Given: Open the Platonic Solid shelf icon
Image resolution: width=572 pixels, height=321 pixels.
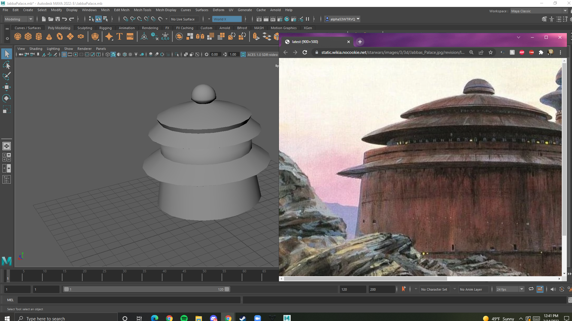Looking at the screenshot, I should [x=95, y=37].
